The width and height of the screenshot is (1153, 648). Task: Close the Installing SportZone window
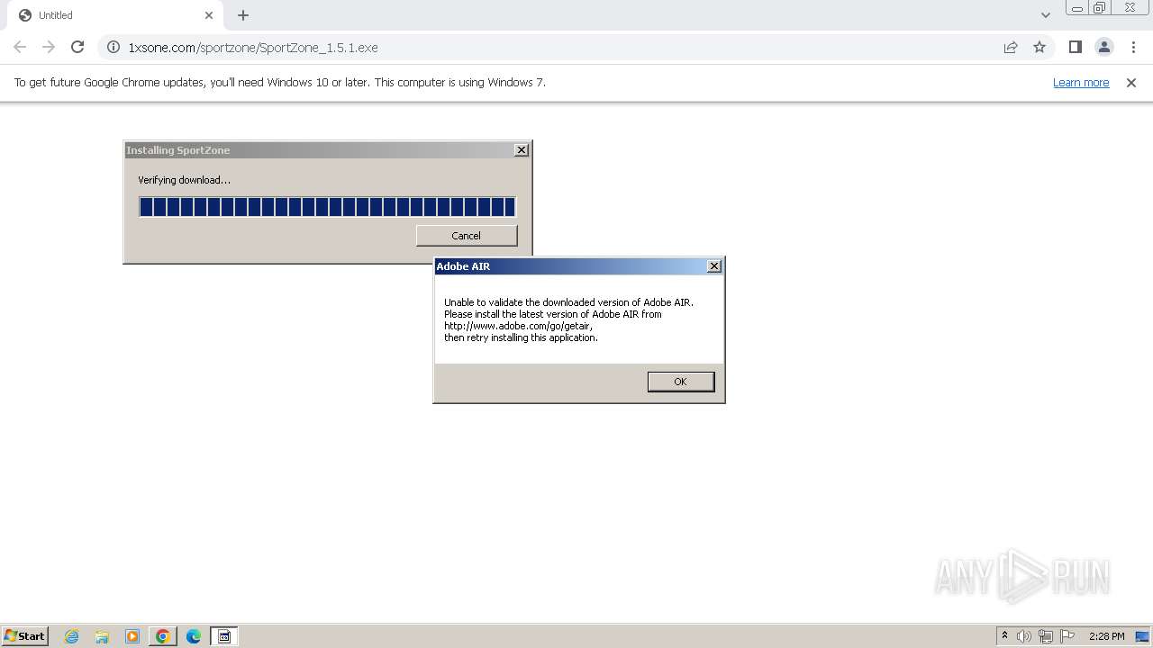pyautogui.click(x=522, y=150)
